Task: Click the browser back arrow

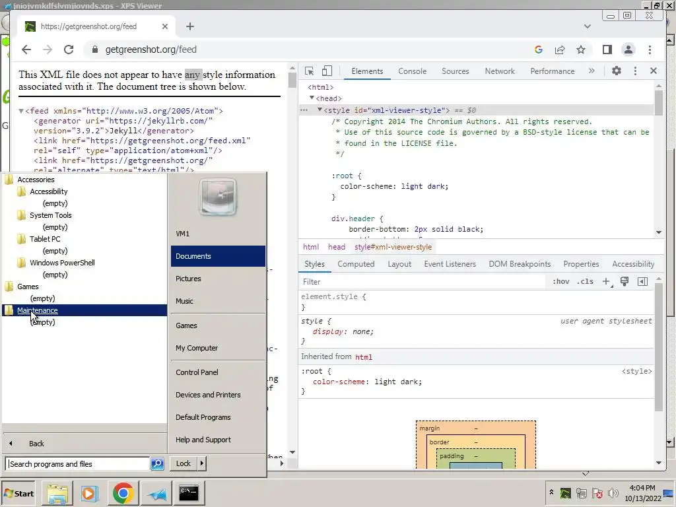Action: tap(26, 50)
